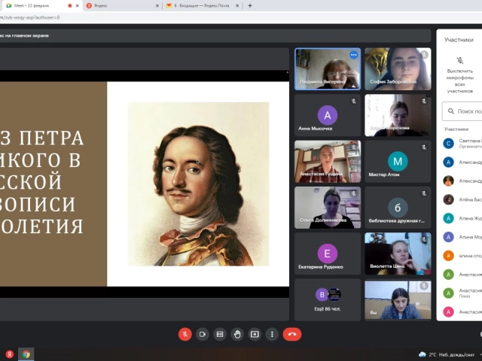482x361 pixels.
Task: Click the present screen icon
Action: (x=255, y=334)
